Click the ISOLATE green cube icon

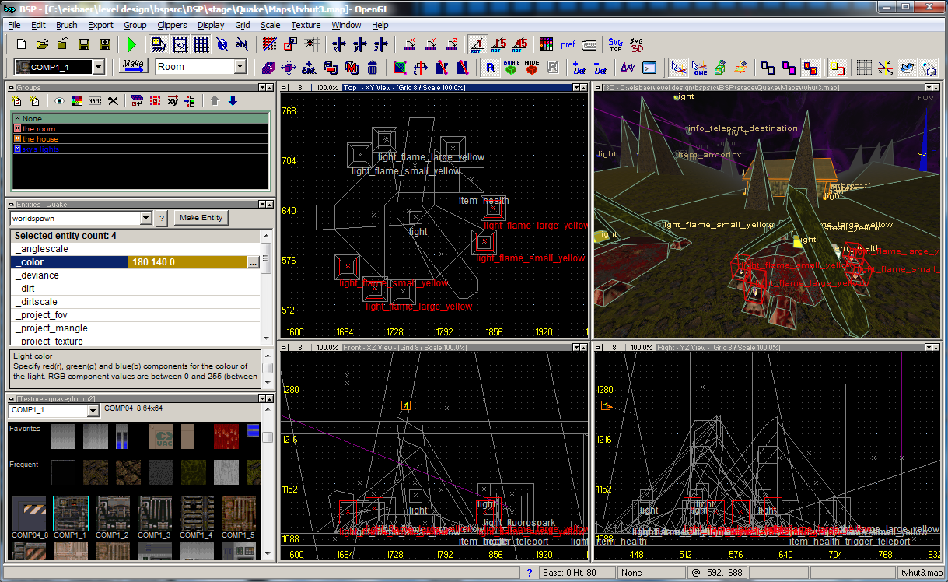point(511,68)
